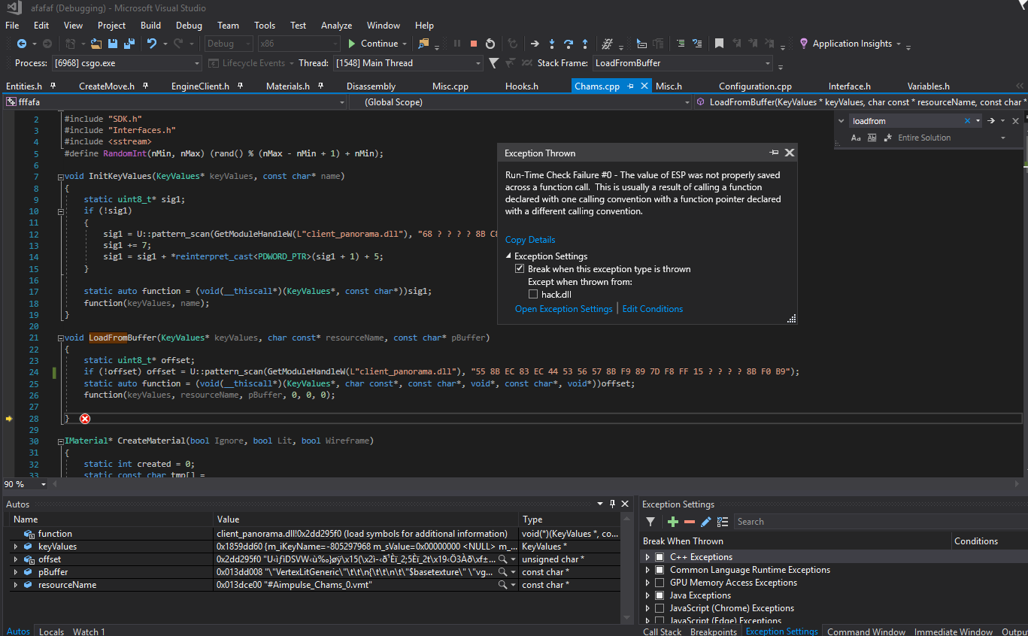Enable GPU Memory Access Exceptions checkbox
Screen dimensions: 1028x636
click(660, 583)
